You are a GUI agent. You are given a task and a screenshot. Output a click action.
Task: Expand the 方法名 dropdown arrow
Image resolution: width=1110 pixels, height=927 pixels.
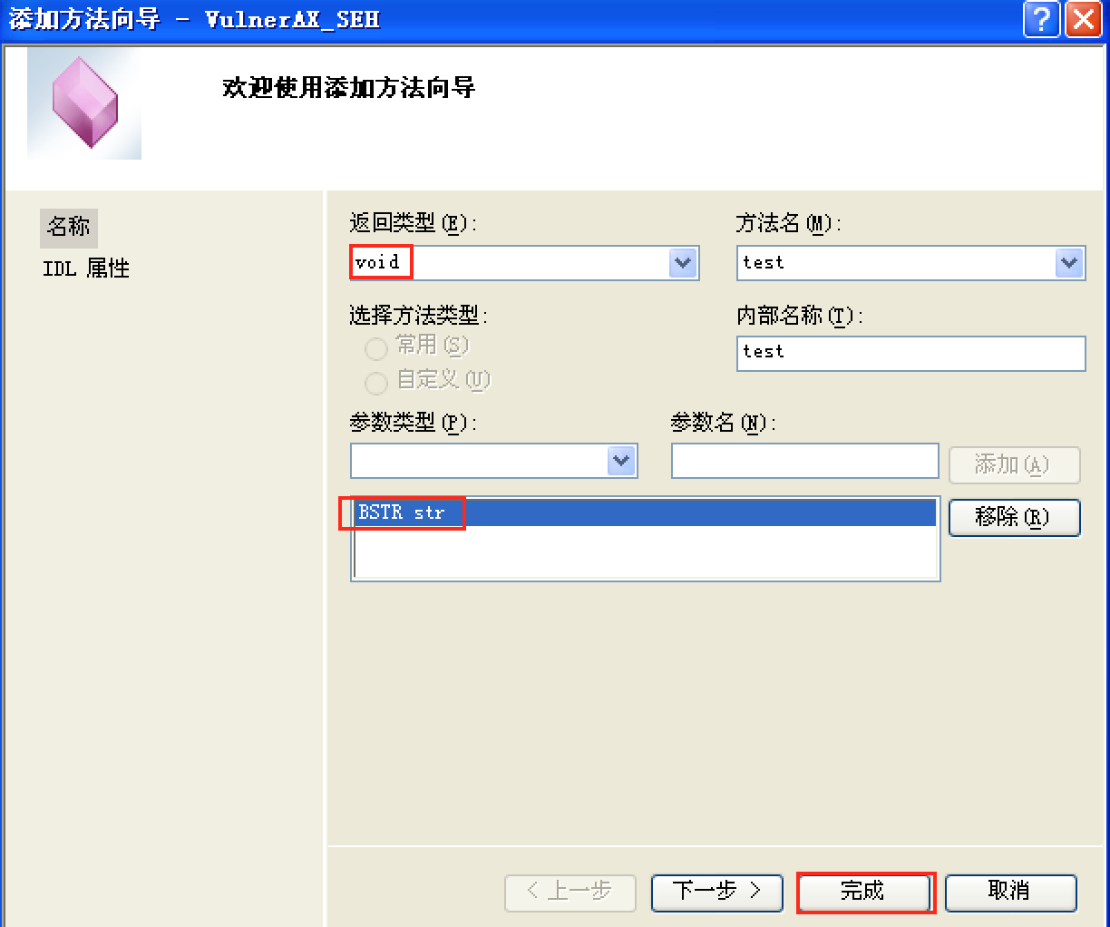point(1070,263)
